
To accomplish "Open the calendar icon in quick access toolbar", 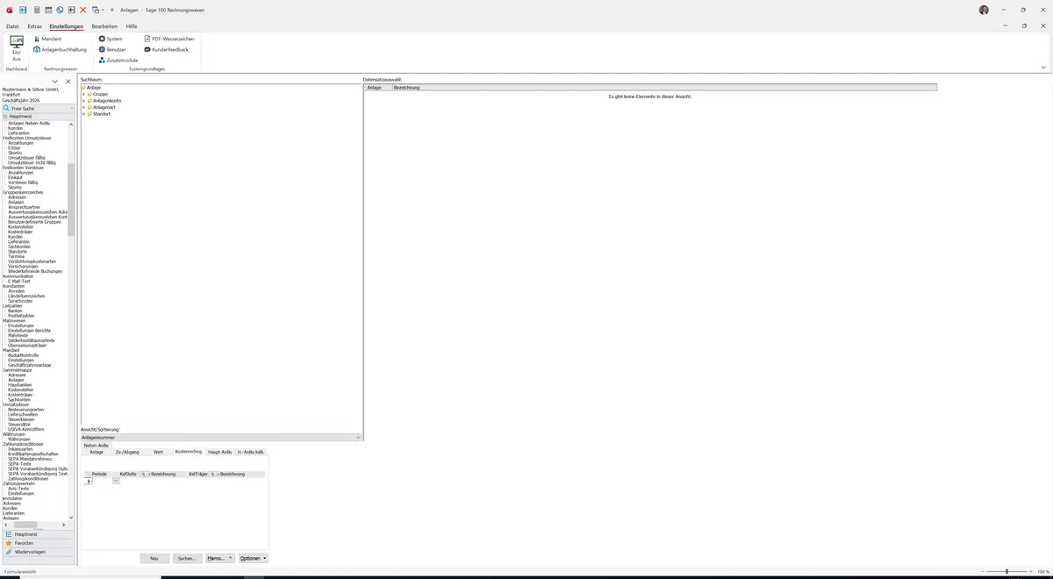I will [x=48, y=10].
